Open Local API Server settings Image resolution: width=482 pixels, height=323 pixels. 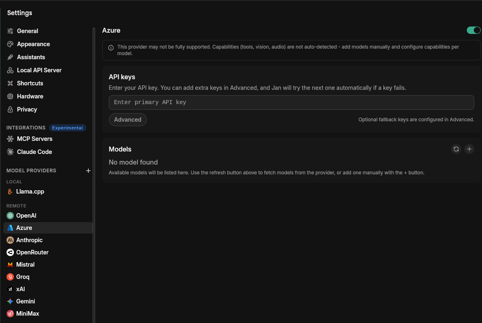pos(48,70)
